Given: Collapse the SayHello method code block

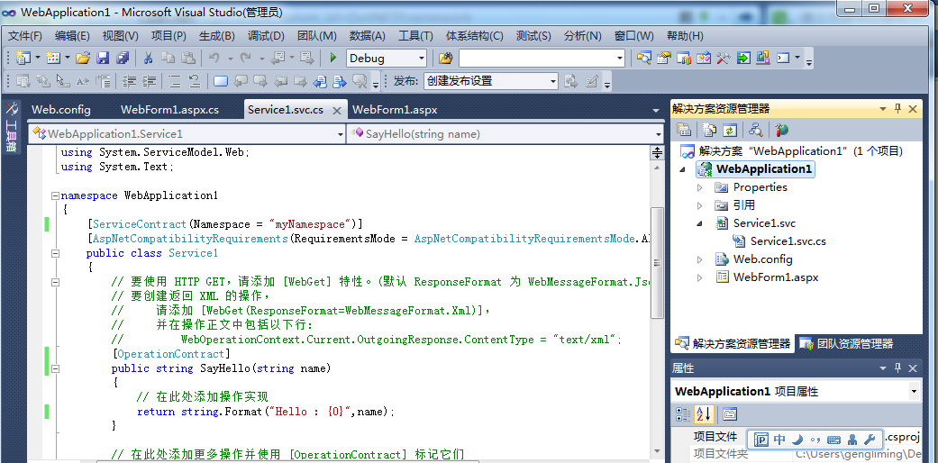Looking at the screenshot, I should coord(56,368).
